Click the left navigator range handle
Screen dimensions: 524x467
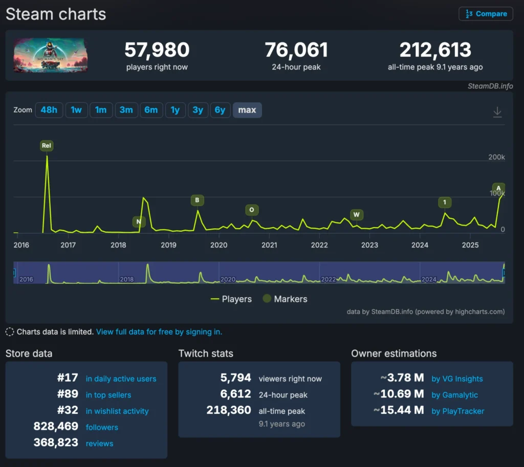pos(15,273)
